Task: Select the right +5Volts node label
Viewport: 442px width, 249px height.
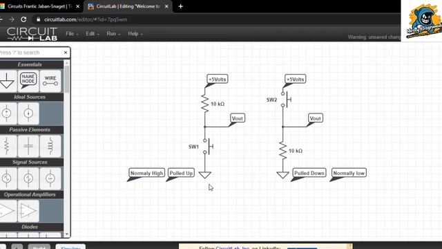Action: (x=295, y=79)
